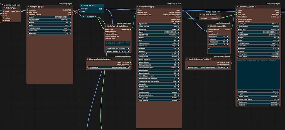Viewport: 285px width, 130px height.
Task: Click the refiner_ratio 0.2 field in FaceDetailer (pipe)
Action: (x=159, y=87)
